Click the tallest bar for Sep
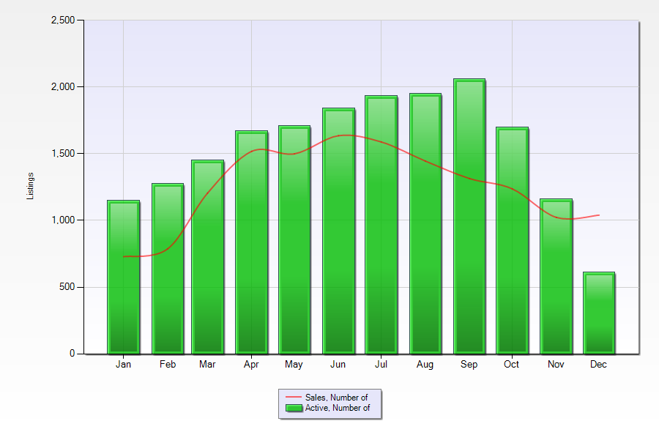 [469, 216]
